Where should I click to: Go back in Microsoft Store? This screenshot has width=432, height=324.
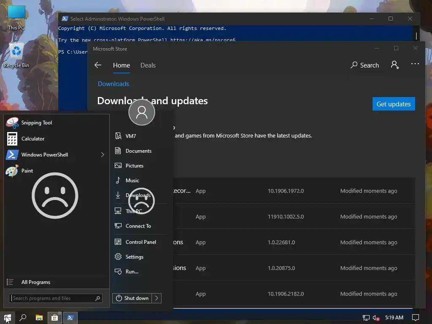pos(98,65)
